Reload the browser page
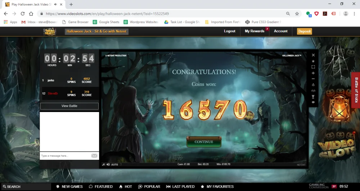The image size is (360, 191). click(22, 14)
